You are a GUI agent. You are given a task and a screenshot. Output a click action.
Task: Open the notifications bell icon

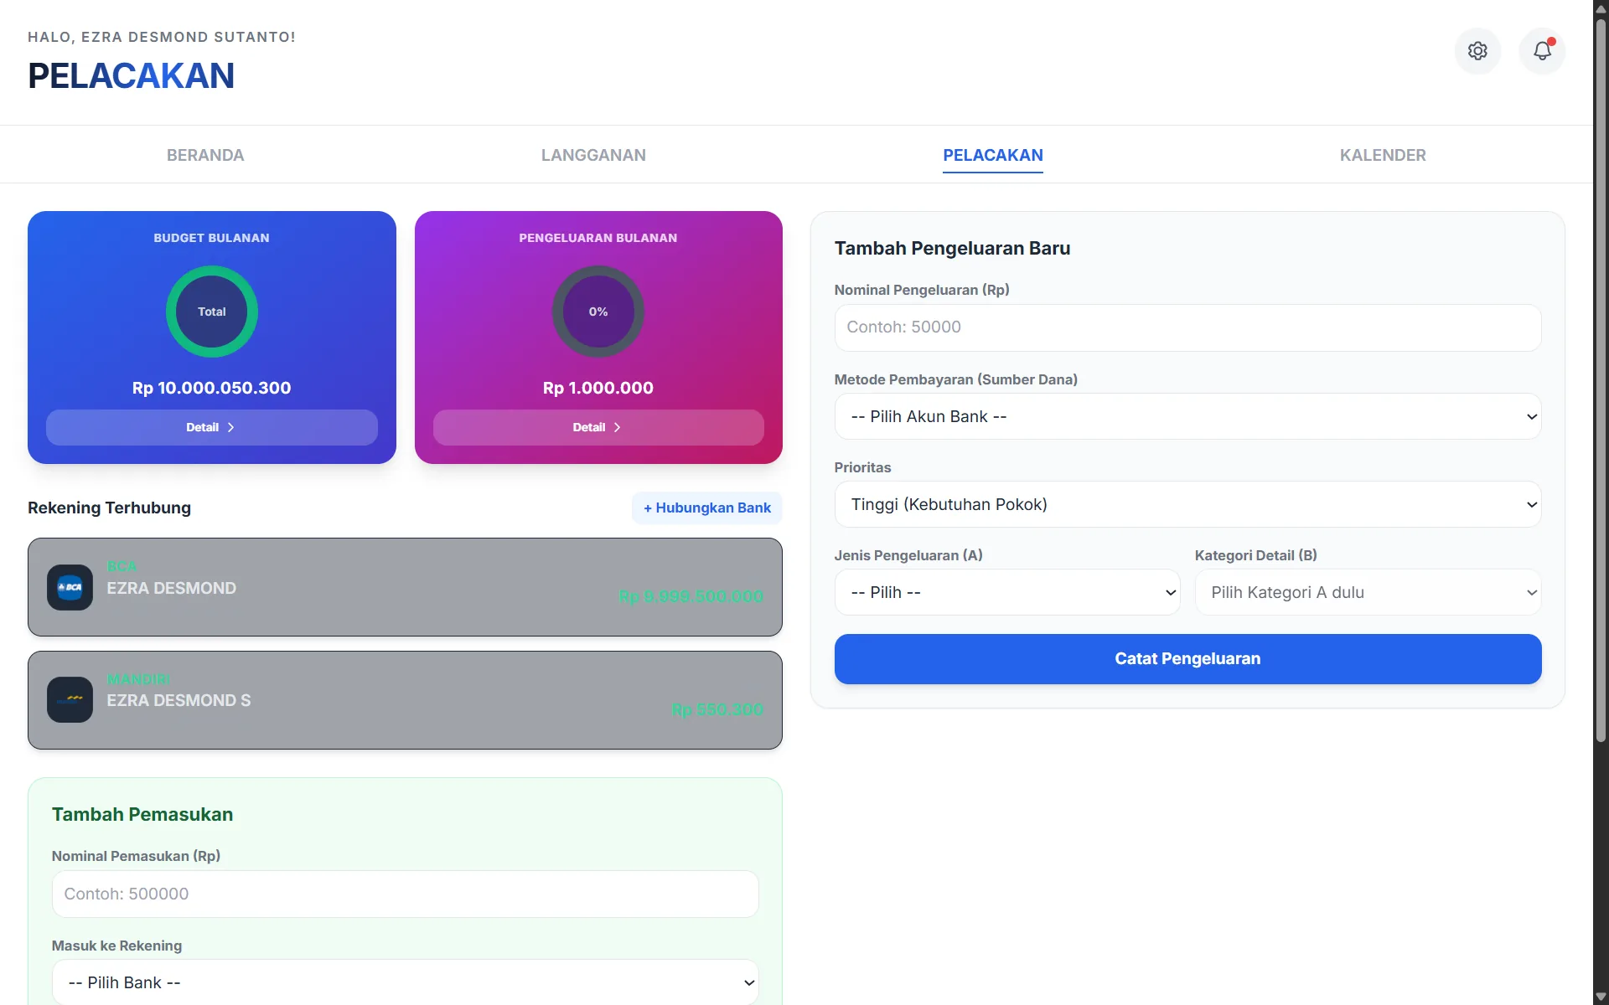coord(1542,51)
